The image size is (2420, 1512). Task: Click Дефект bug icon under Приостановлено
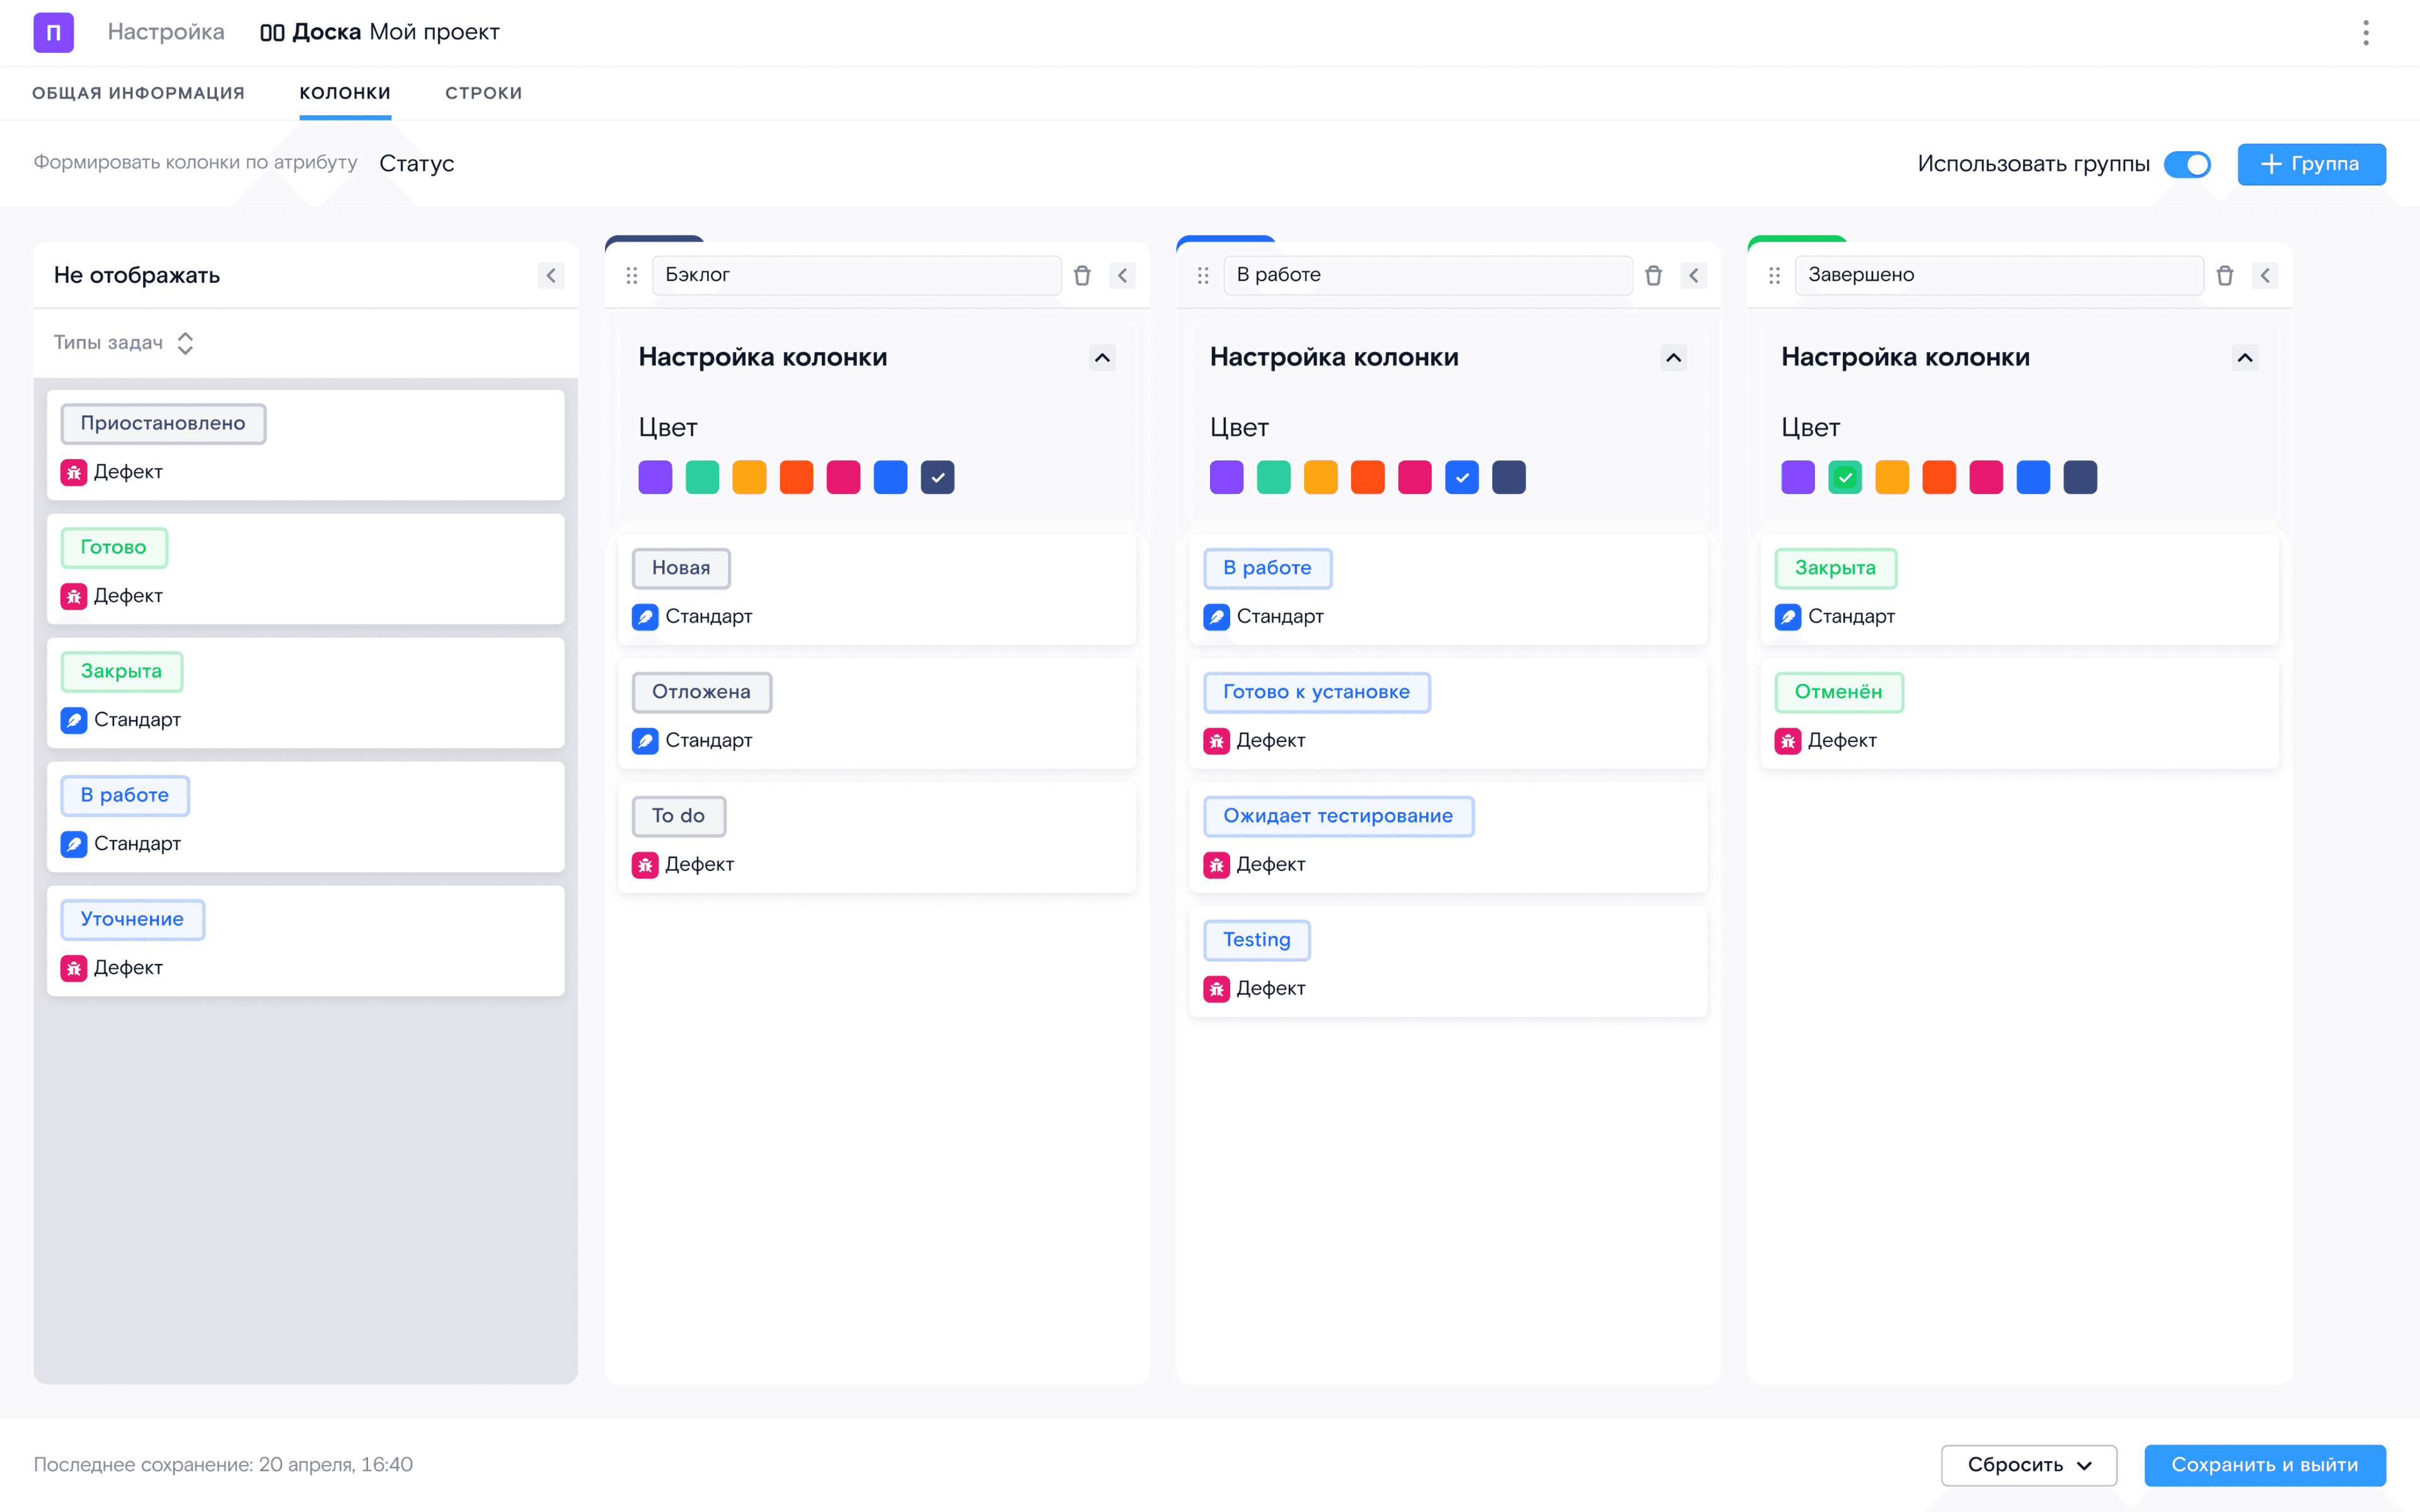coord(74,472)
